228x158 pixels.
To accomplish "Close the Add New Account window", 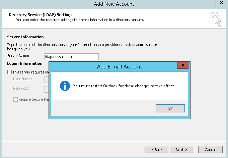I will pos(220,3).
